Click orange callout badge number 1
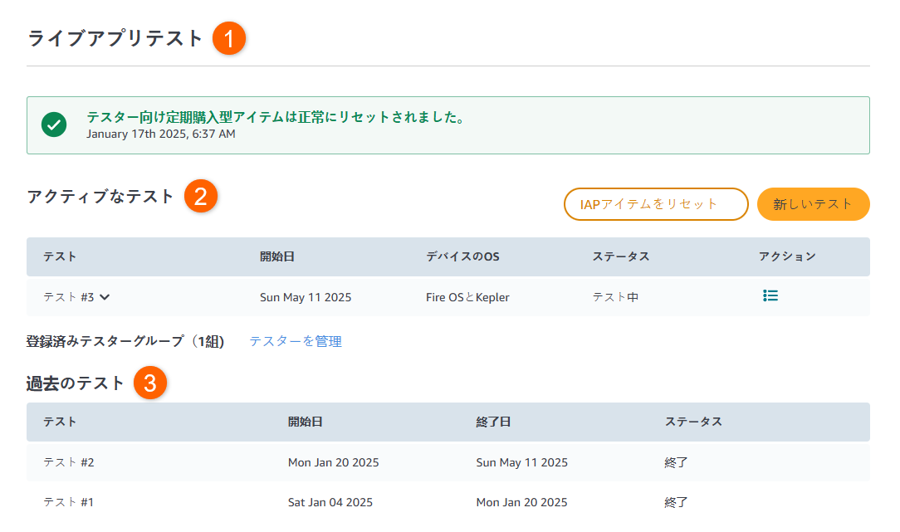Image resolution: width=900 pixels, height=532 pixels. click(x=229, y=39)
